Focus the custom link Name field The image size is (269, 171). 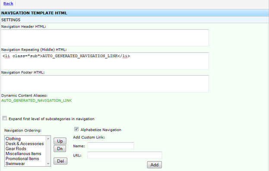click(111, 146)
